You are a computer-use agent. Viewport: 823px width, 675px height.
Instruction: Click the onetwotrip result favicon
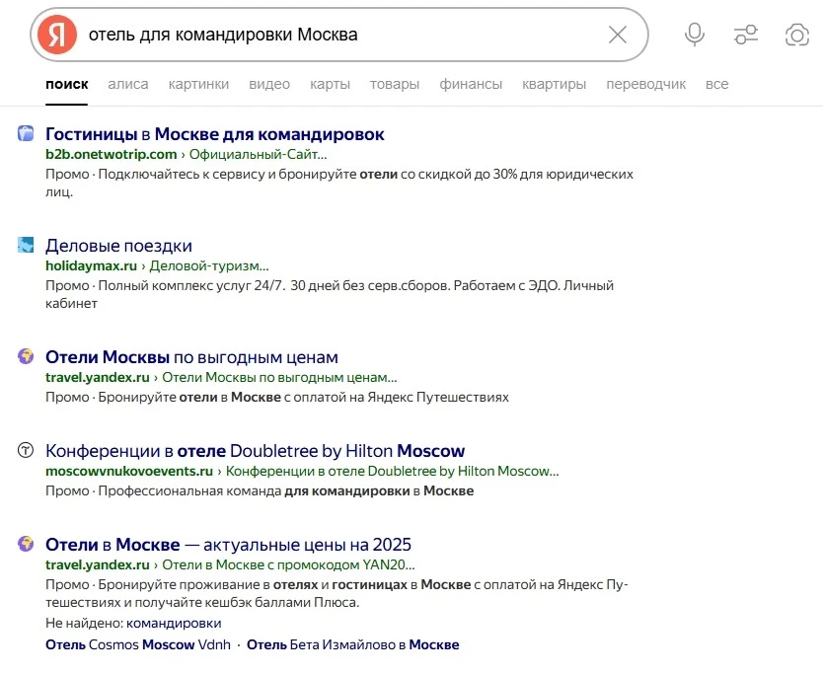click(27, 134)
